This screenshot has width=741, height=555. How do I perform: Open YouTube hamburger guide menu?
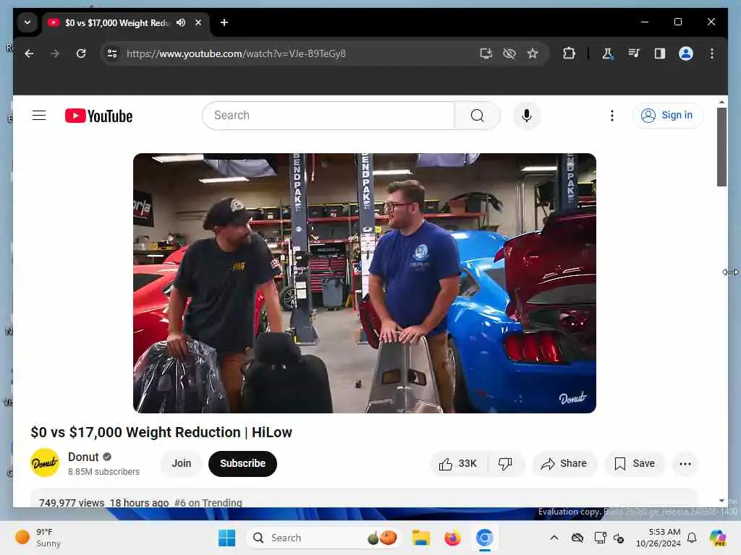click(x=39, y=116)
